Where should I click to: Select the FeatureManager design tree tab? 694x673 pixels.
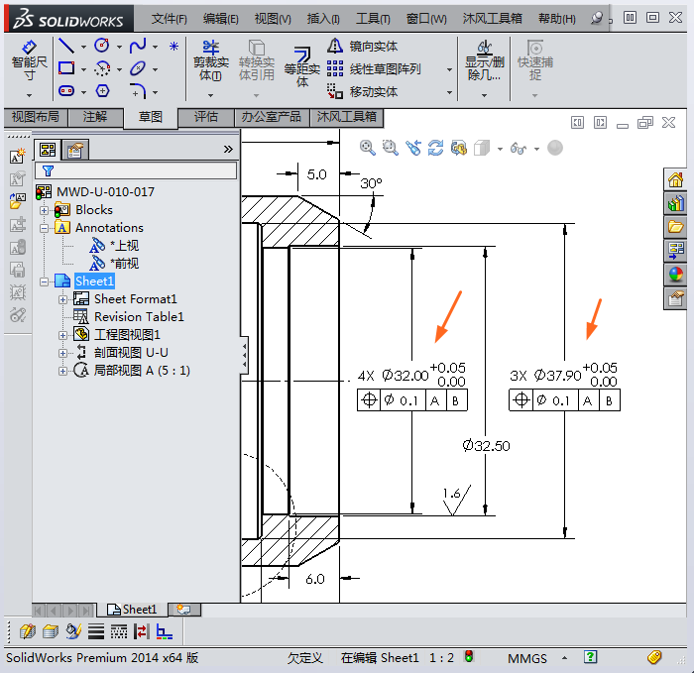(47, 150)
